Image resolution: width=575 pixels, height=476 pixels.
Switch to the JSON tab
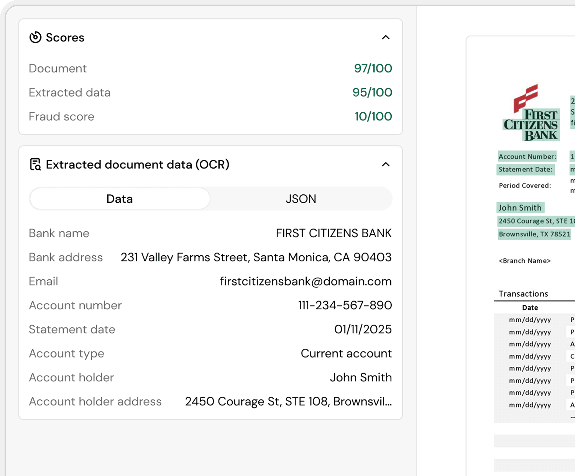tap(301, 199)
